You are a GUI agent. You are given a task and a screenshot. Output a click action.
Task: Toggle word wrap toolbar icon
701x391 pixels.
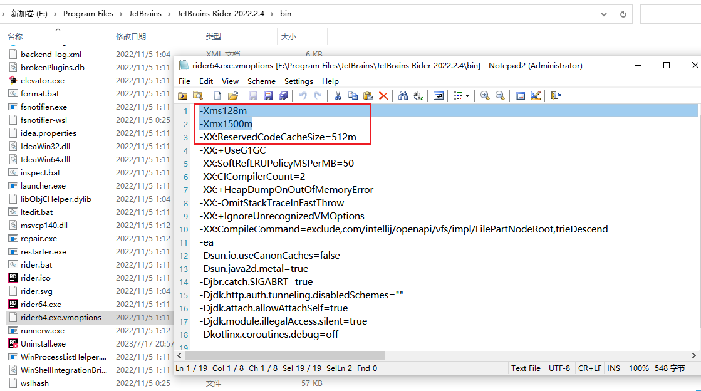[439, 96]
